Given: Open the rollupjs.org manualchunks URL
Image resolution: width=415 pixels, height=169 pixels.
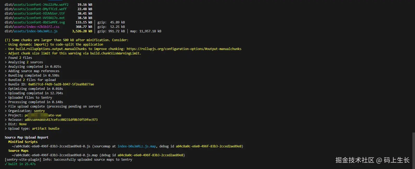Looking at the screenshot, I should 184,49.
